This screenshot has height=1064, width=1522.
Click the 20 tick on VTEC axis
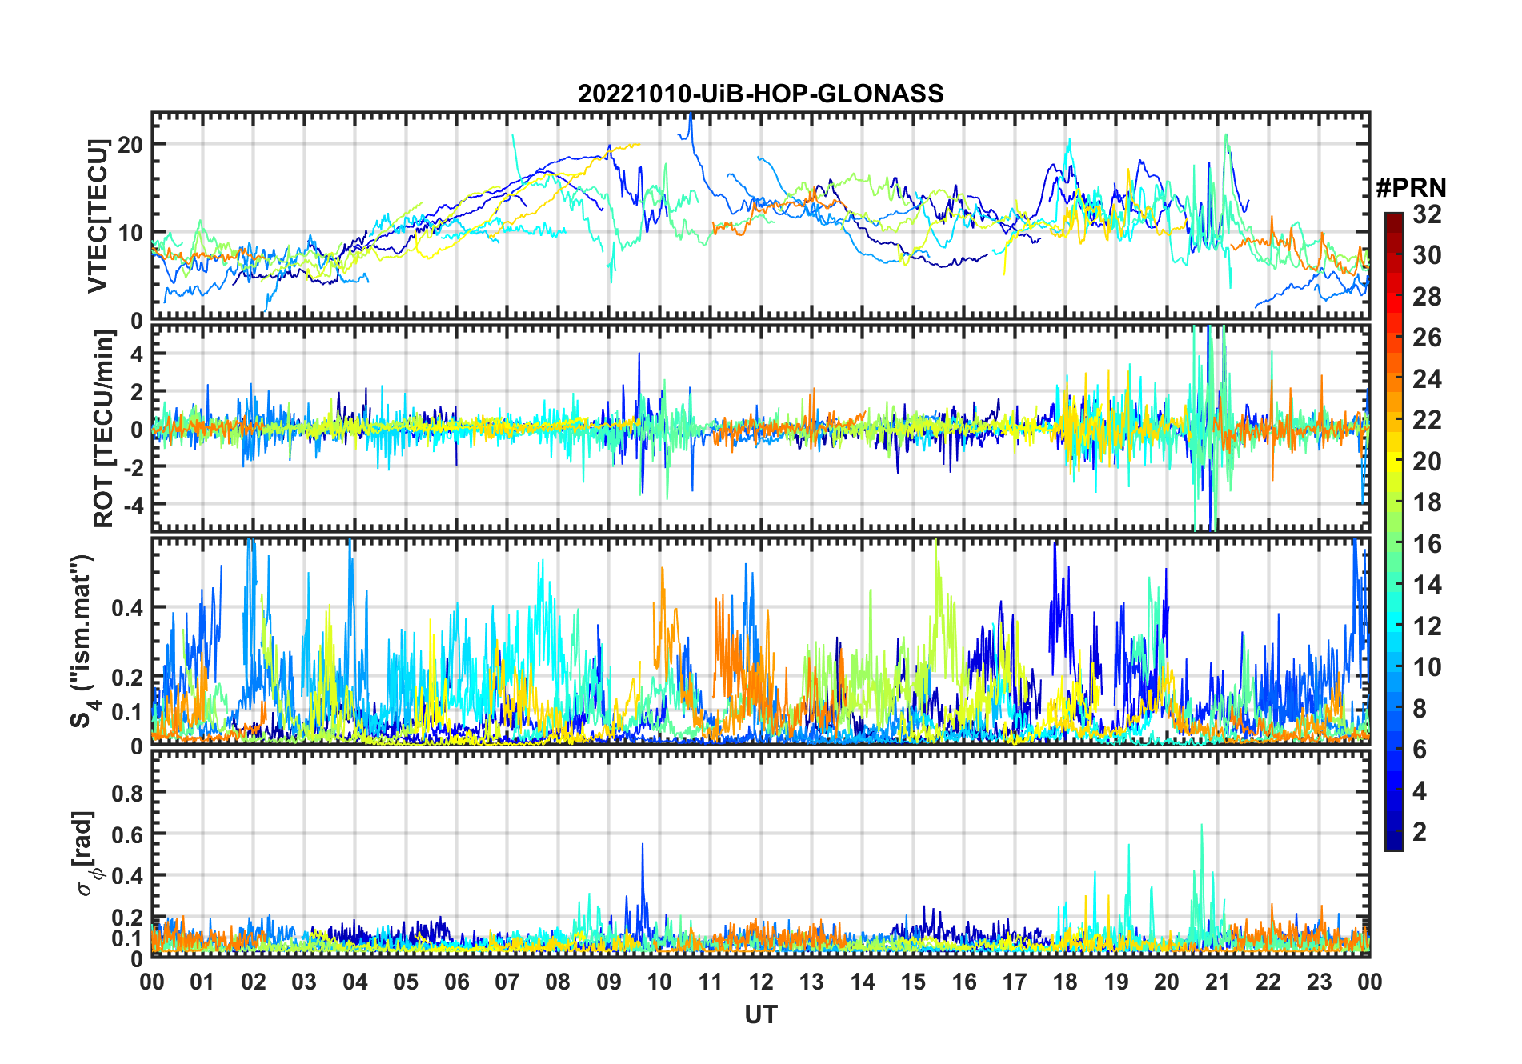(x=130, y=145)
